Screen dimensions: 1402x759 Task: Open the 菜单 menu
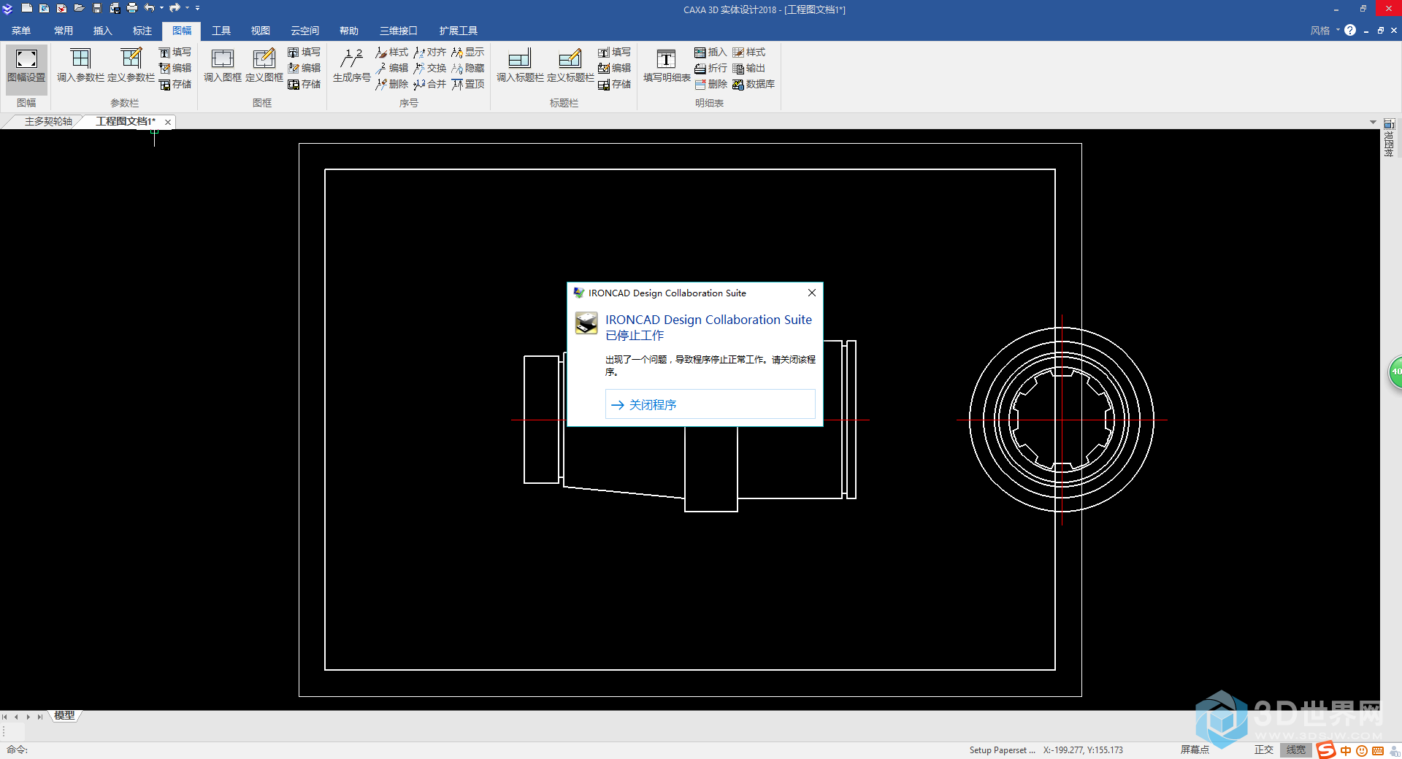point(21,31)
